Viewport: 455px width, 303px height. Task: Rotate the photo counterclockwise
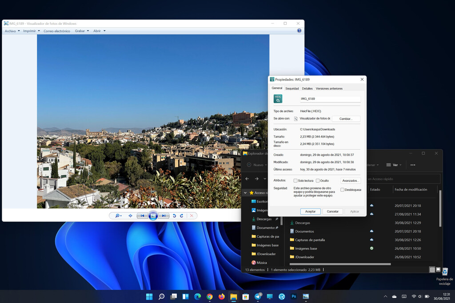coord(174,216)
